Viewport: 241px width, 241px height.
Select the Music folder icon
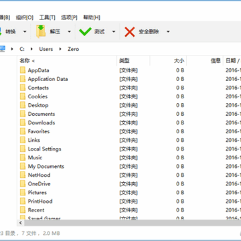23,157
